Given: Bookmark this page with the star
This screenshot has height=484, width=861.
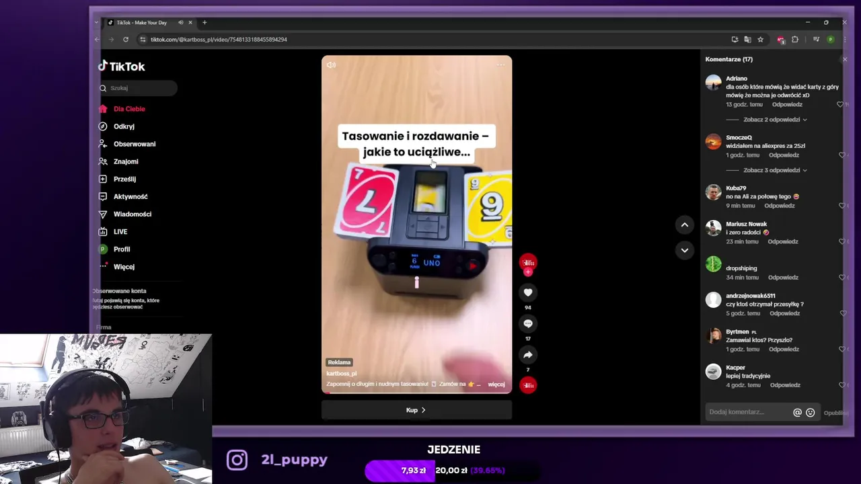Looking at the screenshot, I should click(760, 40).
